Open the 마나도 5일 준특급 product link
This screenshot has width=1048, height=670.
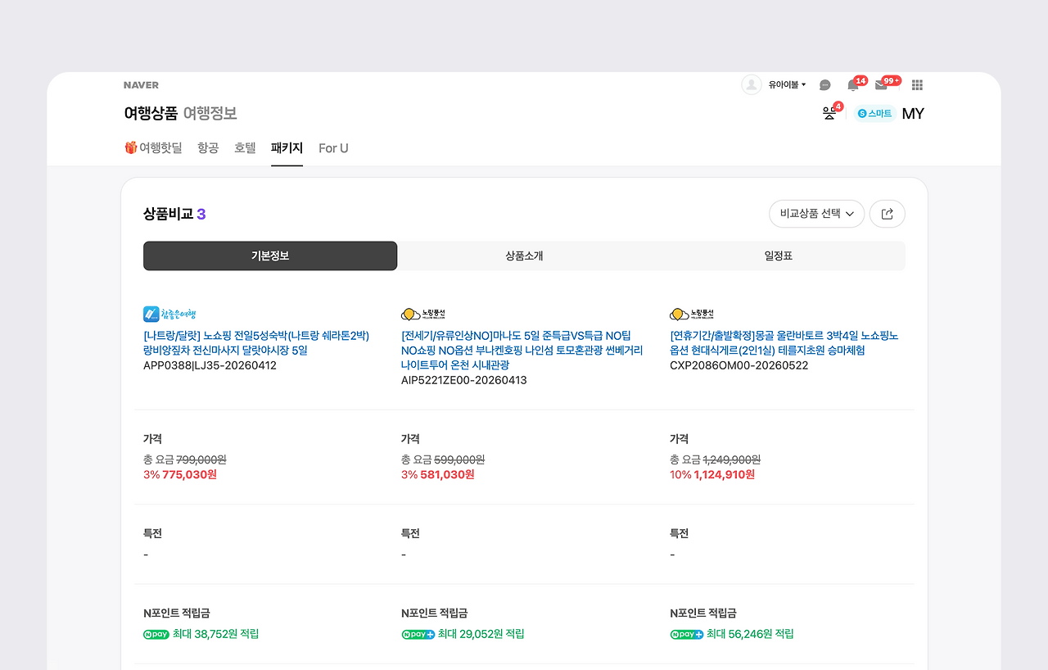(x=522, y=351)
